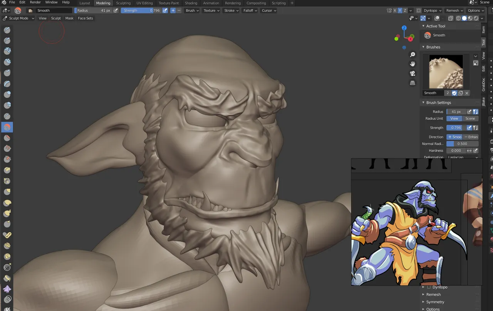Set Direction to Enhance
Screen dimensions: 493x311
(x=471, y=137)
